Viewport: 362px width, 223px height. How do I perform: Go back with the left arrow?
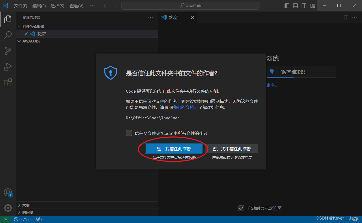point(106,6)
